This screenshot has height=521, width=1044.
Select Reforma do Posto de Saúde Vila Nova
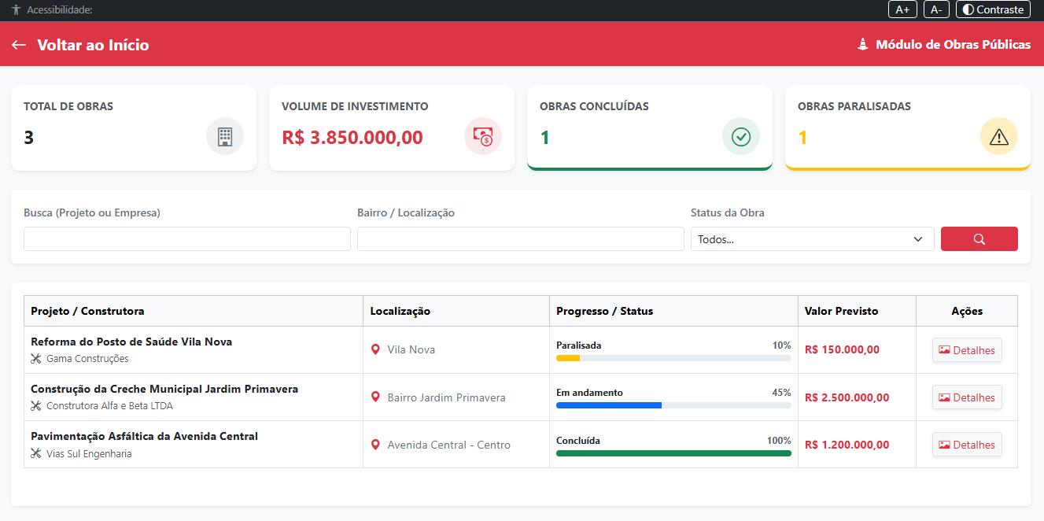131,342
